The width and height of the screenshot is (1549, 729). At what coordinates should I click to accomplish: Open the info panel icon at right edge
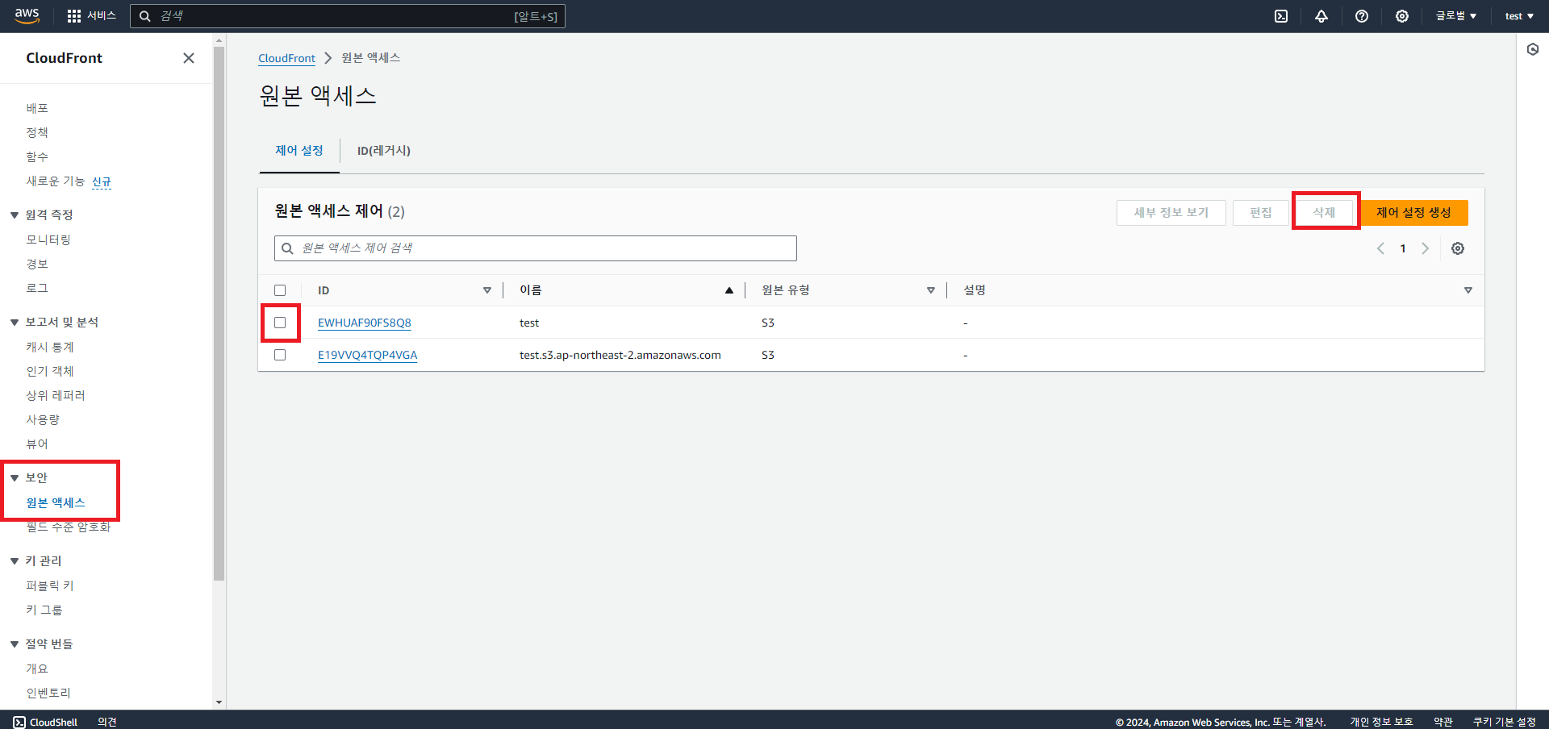(1533, 49)
